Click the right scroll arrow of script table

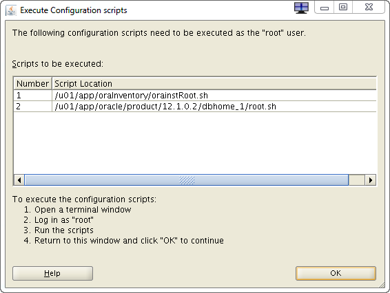pyautogui.click(x=370, y=180)
